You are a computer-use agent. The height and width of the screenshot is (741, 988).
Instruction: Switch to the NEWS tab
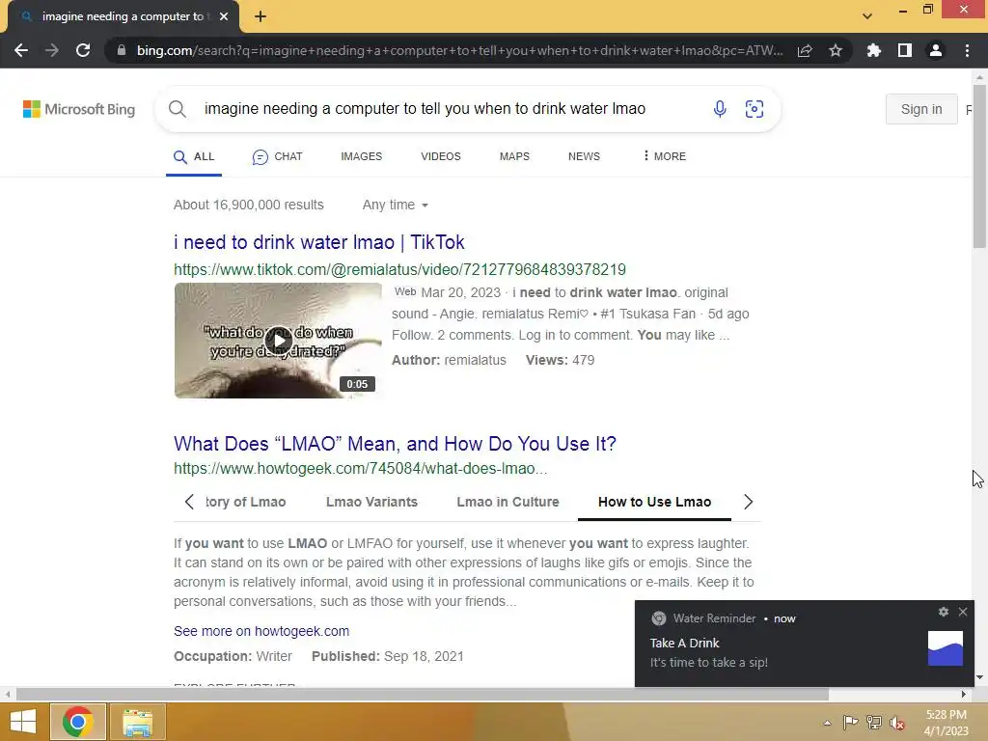pyautogui.click(x=584, y=156)
